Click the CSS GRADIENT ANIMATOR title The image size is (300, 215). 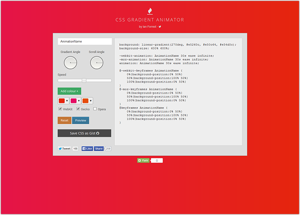[x=150, y=20]
